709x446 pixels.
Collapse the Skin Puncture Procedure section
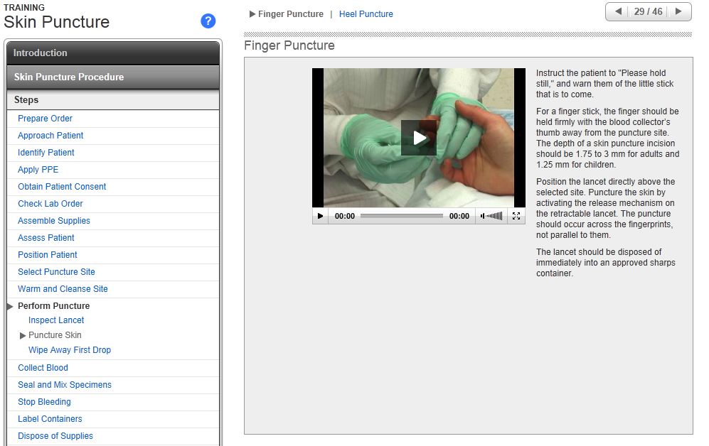click(112, 77)
